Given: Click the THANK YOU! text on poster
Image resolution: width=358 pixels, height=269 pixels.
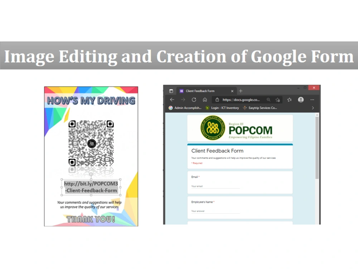Looking at the screenshot, I should point(91,219).
